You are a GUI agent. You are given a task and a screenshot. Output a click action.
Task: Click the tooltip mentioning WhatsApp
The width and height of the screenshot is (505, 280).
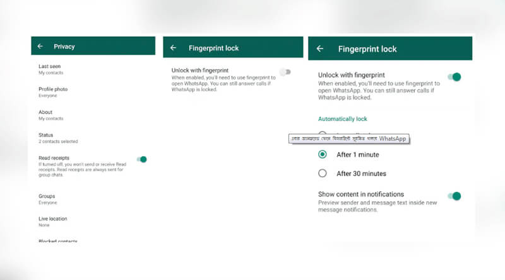click(x=349, y=138)
